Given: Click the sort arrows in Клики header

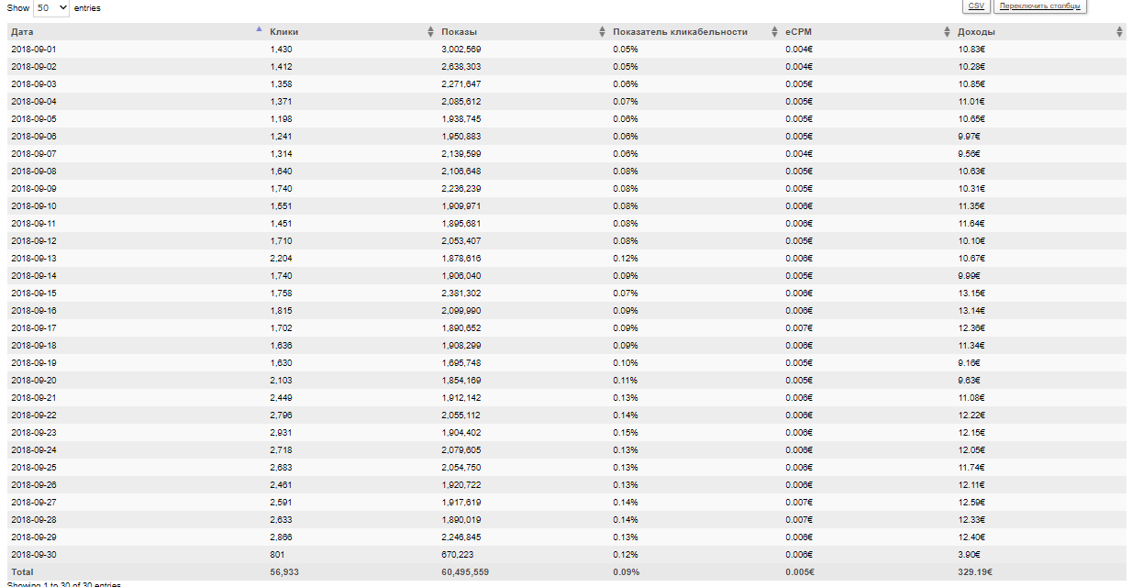Looking at the screenshot, I should pos(431,32).
